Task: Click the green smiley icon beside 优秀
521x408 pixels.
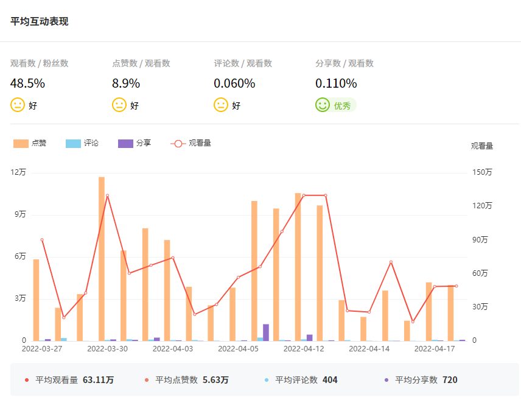Action: [323, 105]
